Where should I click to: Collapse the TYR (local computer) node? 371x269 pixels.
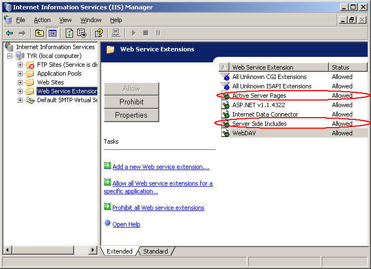[x=9, y=56]
